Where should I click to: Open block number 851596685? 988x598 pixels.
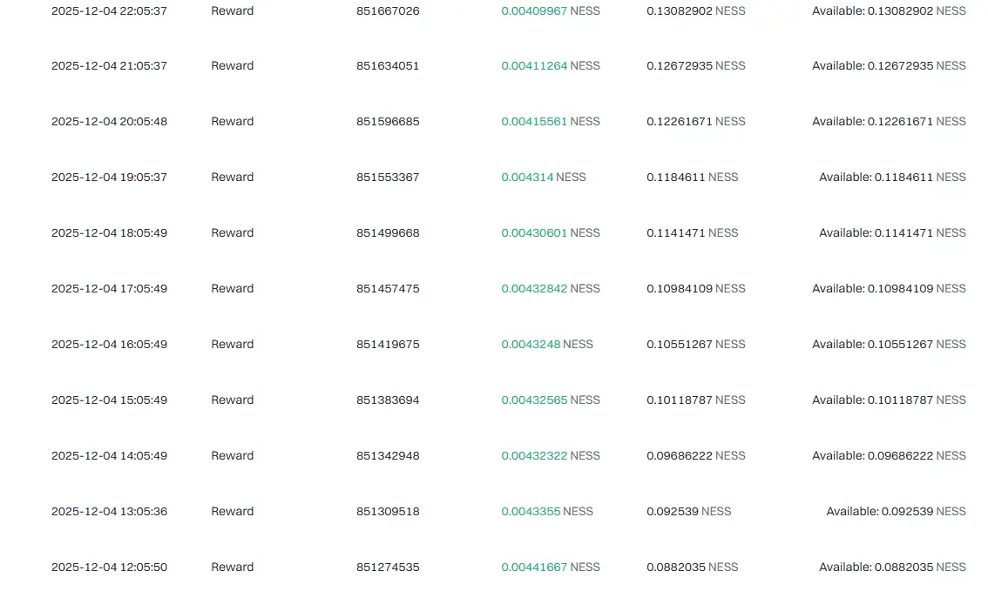(388, 122)
